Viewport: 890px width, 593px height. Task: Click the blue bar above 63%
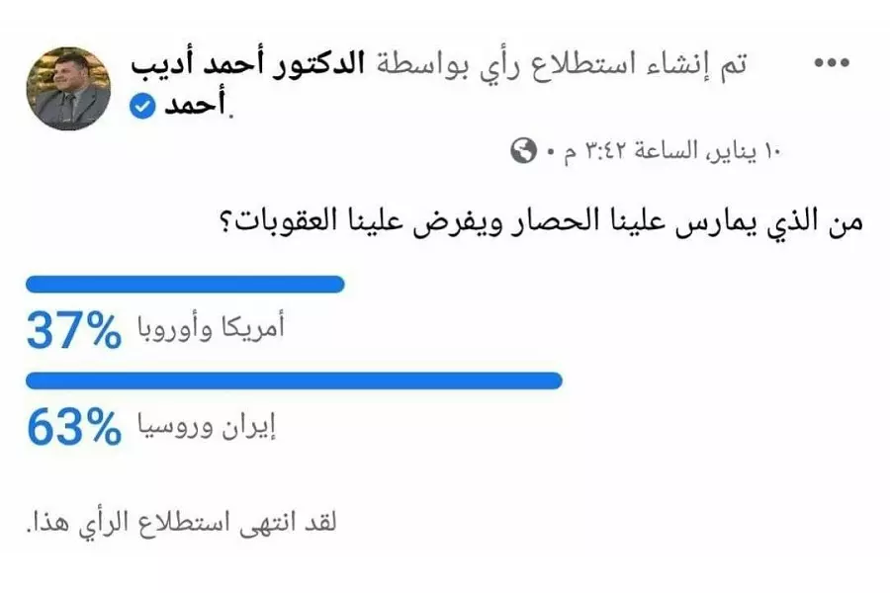pyautogui.click(x=293, y=381)
